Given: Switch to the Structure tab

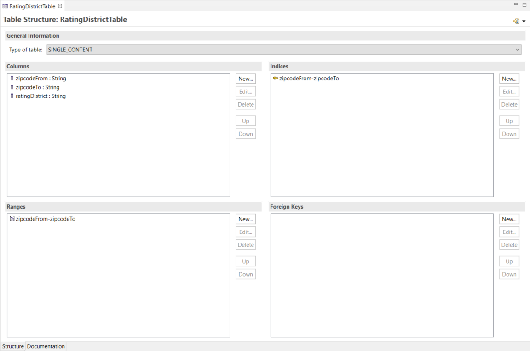Looking at the screenshot, I should tap(13, 346).
